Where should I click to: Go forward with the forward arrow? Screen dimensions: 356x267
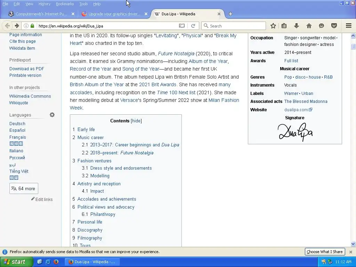click(x=17, y=26)
